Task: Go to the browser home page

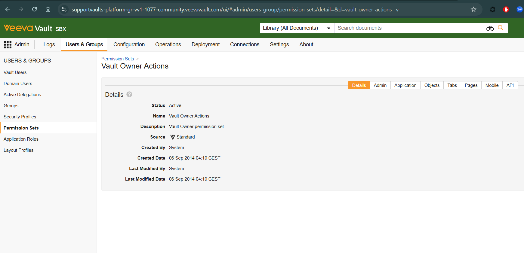Action: [x=48, y=9]
